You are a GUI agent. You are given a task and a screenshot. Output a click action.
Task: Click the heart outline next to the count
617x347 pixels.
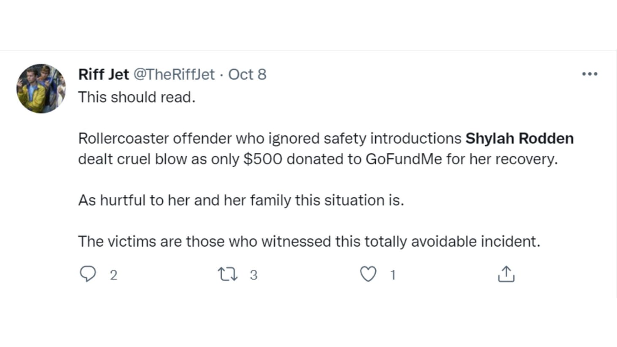tap(368, 274)
